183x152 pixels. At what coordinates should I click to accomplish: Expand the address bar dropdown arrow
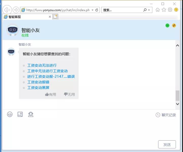pyautogui.click(x=93, y=10)
